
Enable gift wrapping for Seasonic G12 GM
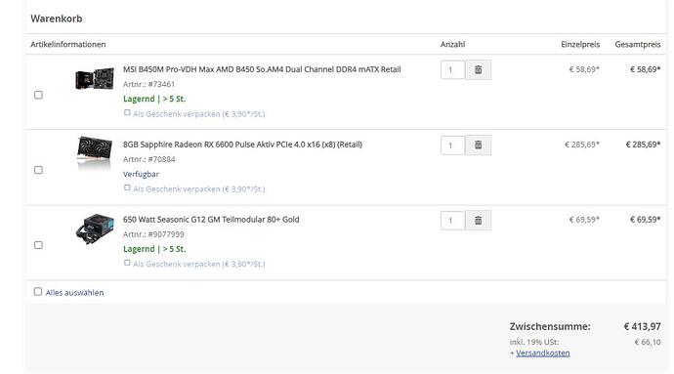click(x=127, y=263)
